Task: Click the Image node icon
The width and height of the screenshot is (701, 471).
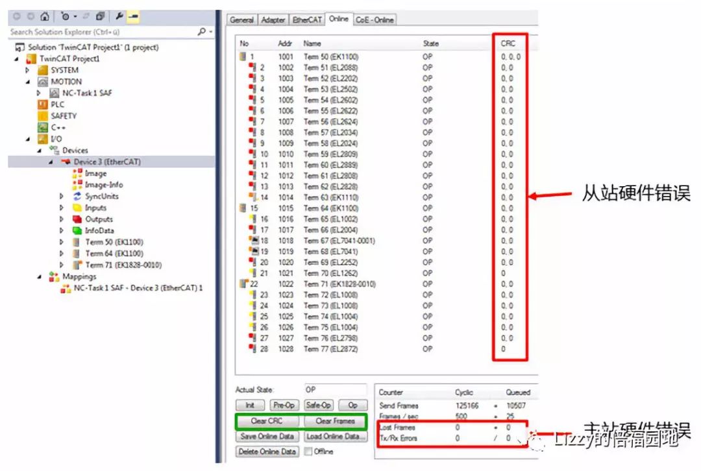Action: pos(77,173)
